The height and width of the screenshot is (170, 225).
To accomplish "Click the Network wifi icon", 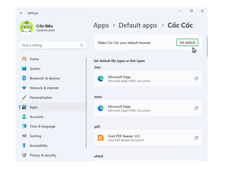I will tap(24, 88).
